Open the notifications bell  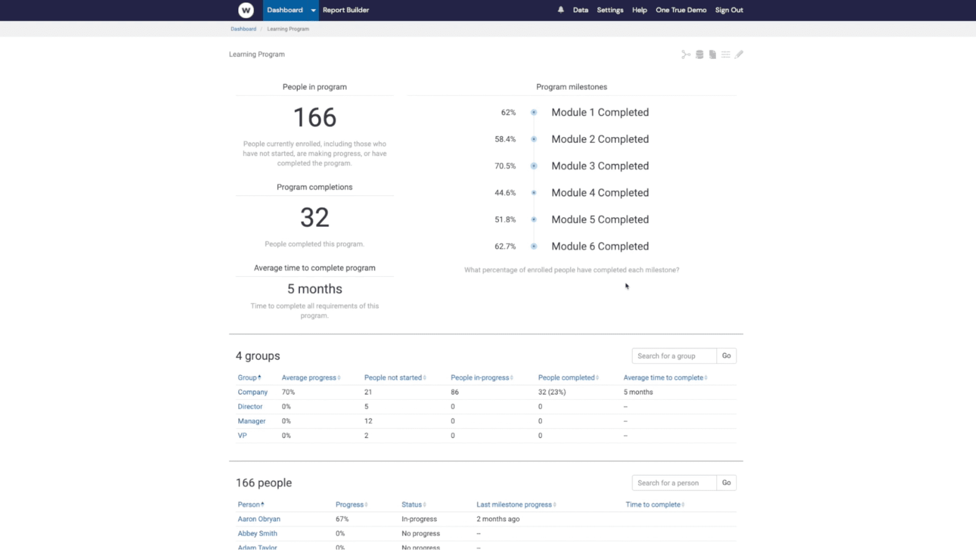561,10
